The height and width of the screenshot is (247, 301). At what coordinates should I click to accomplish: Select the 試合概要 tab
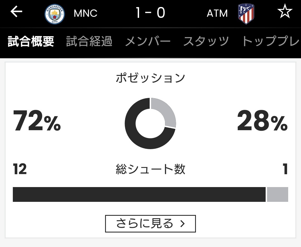click(31, 41)
